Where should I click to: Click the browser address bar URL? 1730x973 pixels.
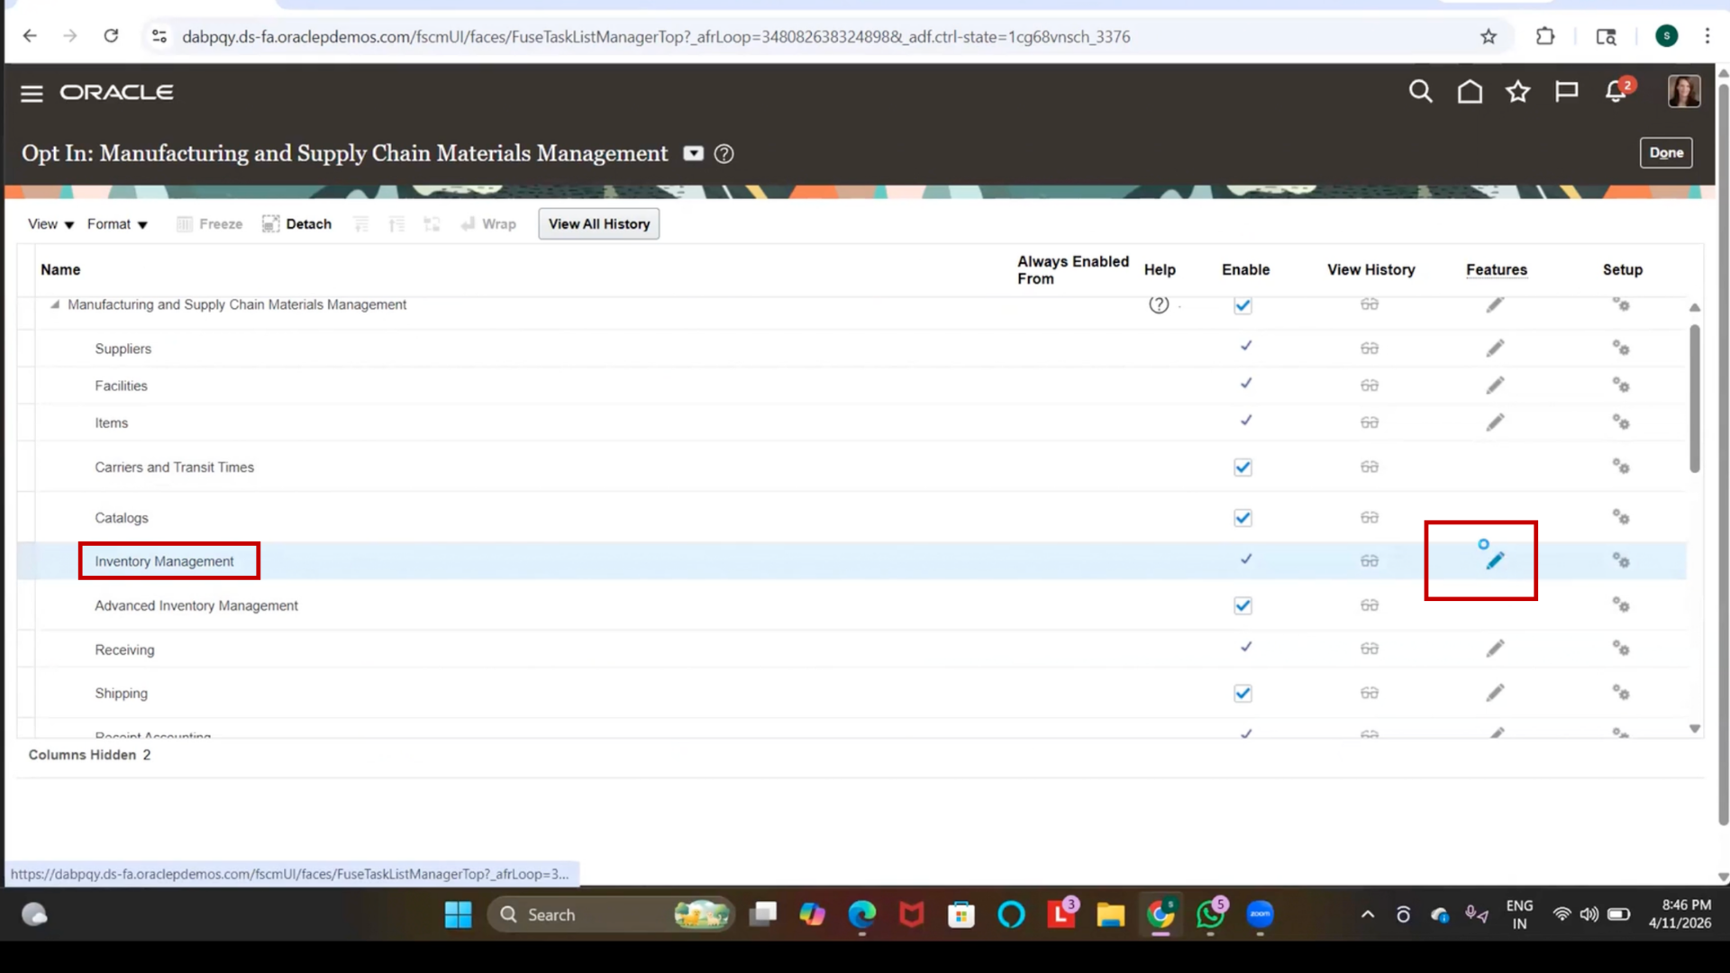pos(656,37)
